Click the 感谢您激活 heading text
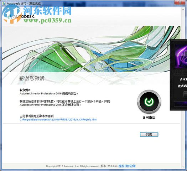This screenshot has width=187, height=171. tap(32, 78)
